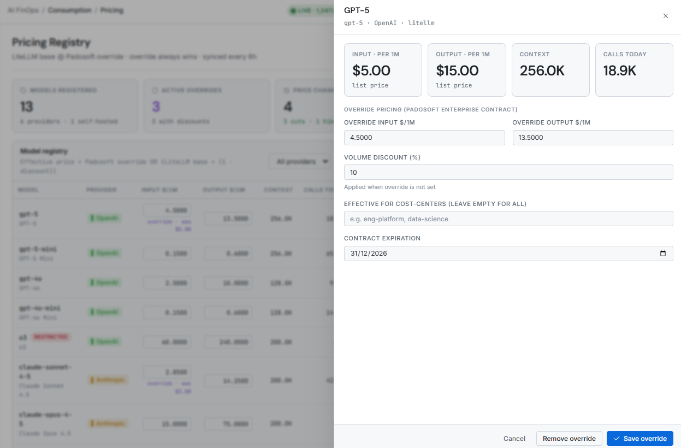Click Remove override button

pyautogui.click(x=569, y=439)
